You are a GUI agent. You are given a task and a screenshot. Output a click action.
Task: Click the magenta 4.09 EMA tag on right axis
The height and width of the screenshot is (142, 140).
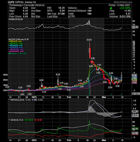(x=135, y=83)
